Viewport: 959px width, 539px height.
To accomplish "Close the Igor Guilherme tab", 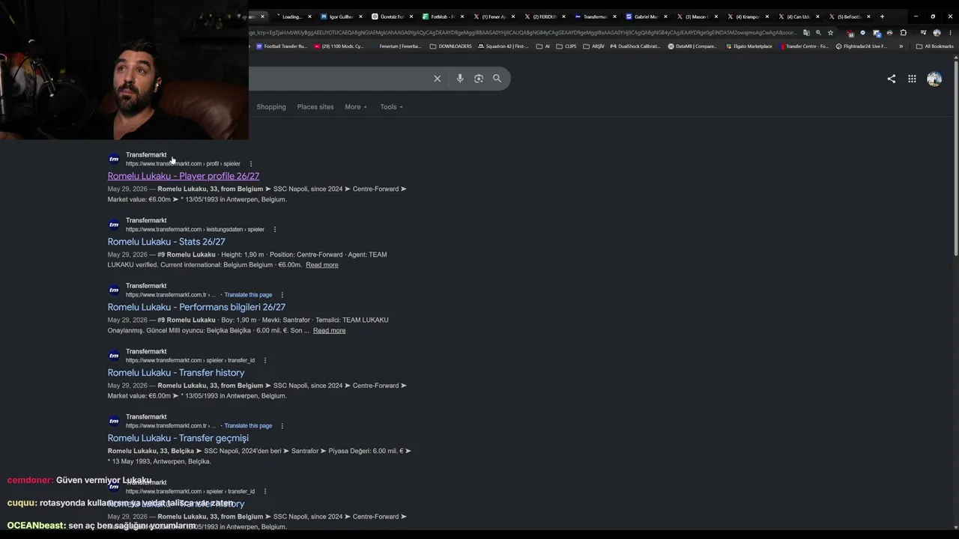I will coord(360,16).
